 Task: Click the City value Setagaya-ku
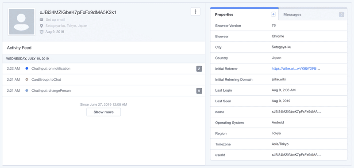coord(281,47)
